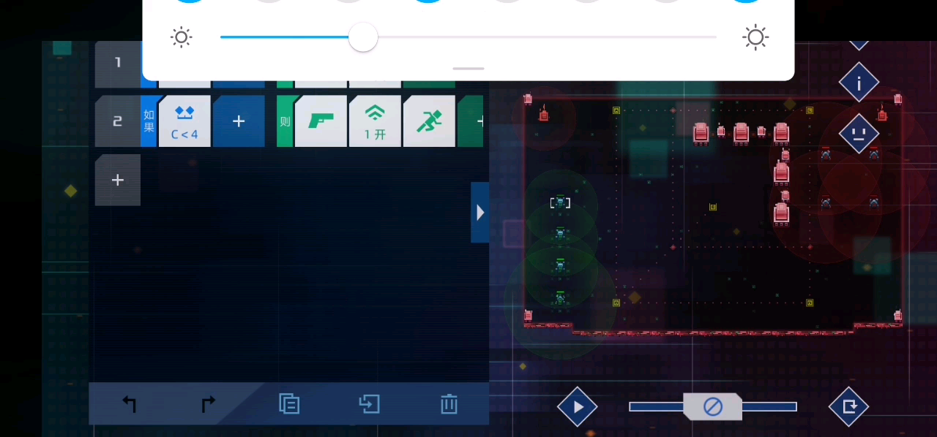
Task: Exit the level via the exit diamond
Action: 849,407
